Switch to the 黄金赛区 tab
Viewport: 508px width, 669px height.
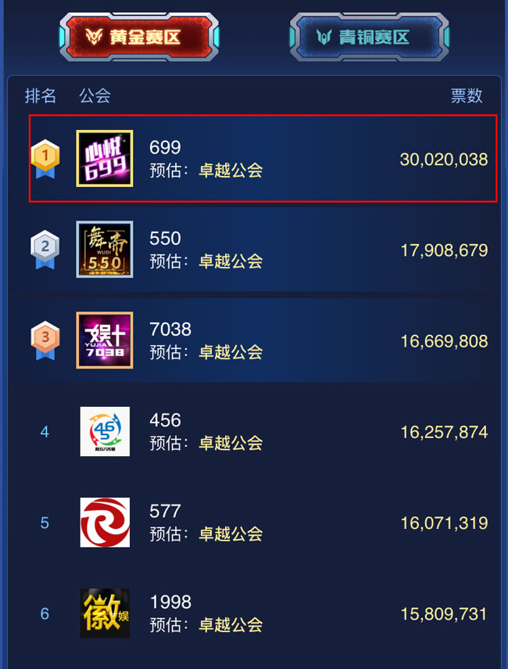coord(139,37)
